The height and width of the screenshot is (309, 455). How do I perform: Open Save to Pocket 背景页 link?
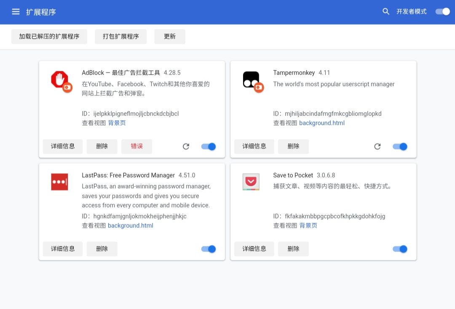point(308,225)
